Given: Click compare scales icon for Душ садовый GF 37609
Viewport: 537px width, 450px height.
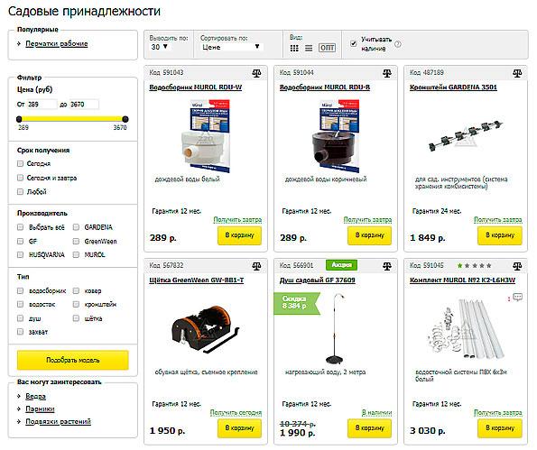Looking at the screenshot, I should 387,266.
